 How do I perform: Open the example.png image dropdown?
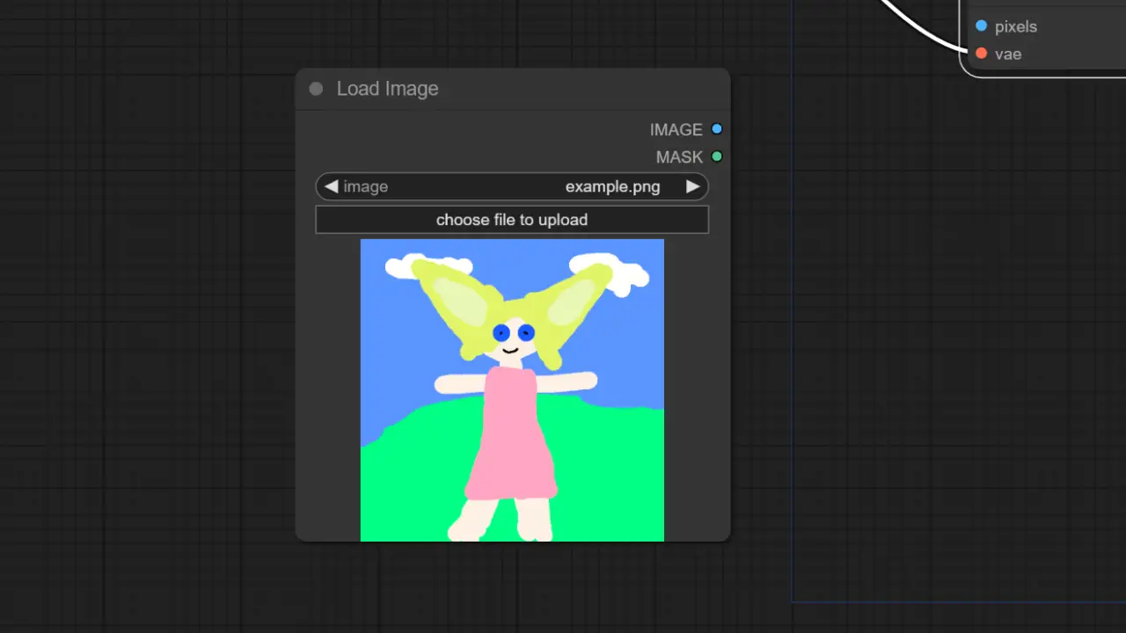[512, 186]
